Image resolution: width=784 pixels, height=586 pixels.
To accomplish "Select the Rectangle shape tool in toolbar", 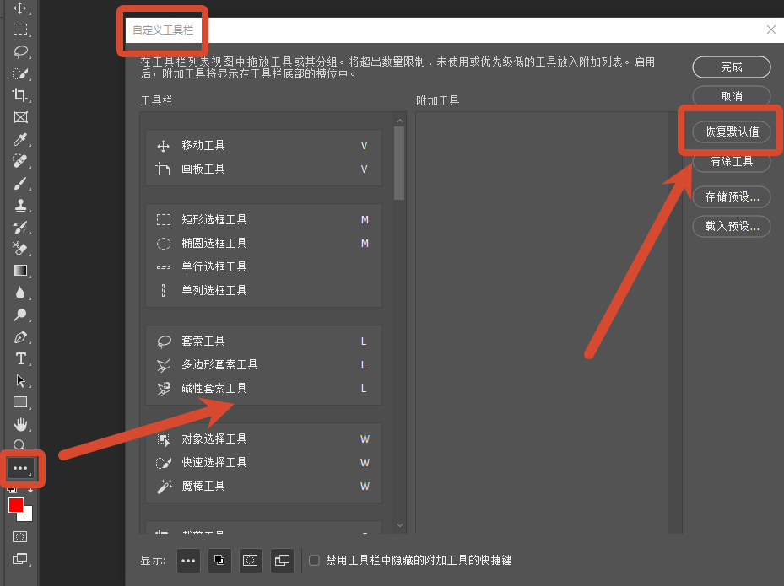I will coord(20,402).
